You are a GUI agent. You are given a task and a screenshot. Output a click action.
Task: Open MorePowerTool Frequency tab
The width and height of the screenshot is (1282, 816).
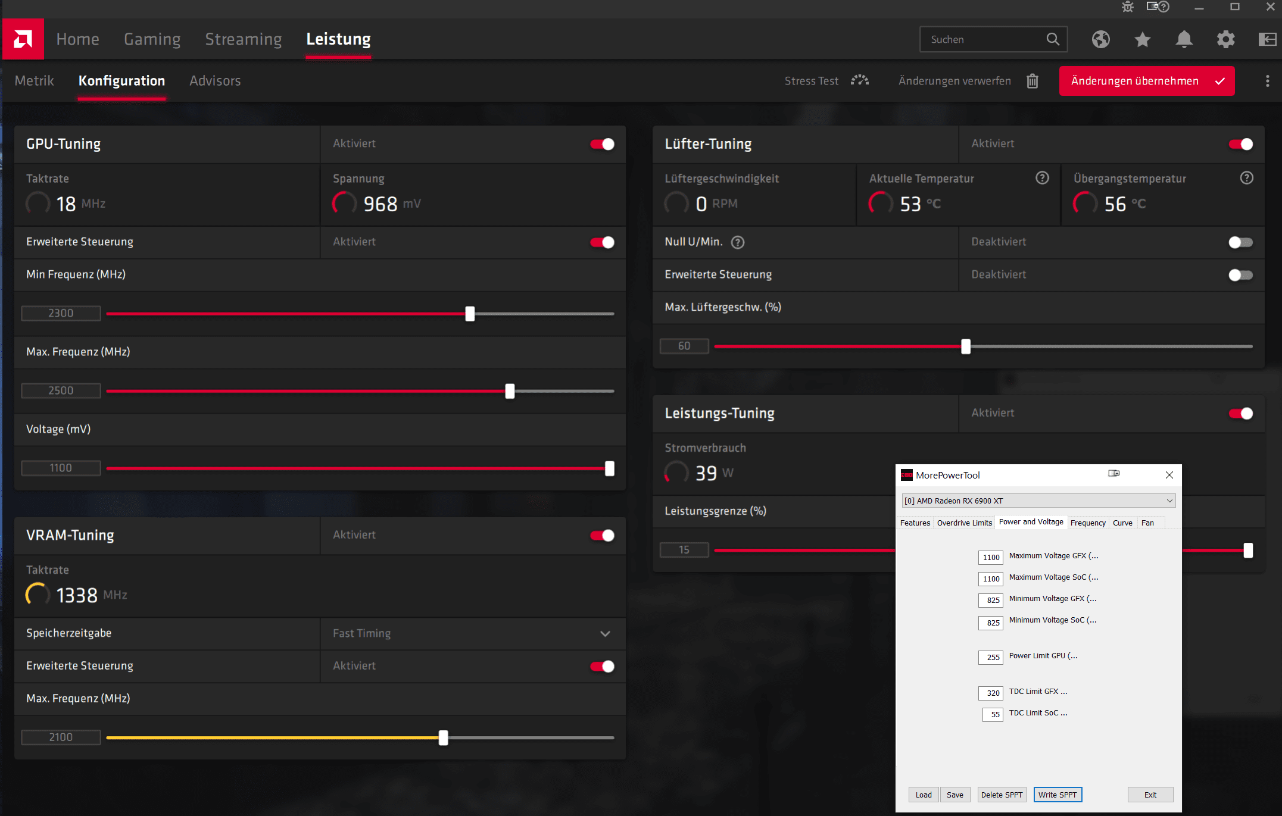1088,523
